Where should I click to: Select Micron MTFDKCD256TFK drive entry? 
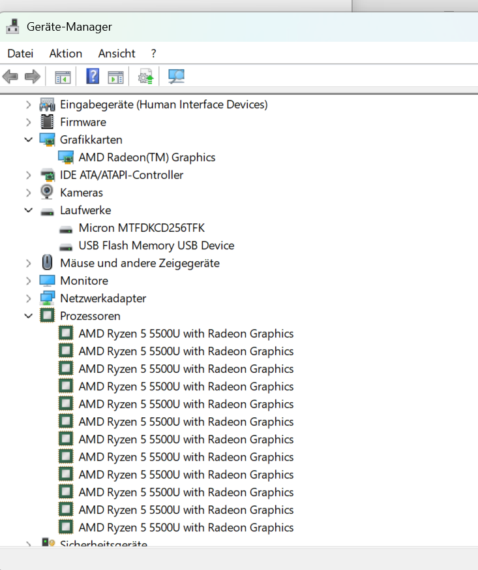point(142,228)
